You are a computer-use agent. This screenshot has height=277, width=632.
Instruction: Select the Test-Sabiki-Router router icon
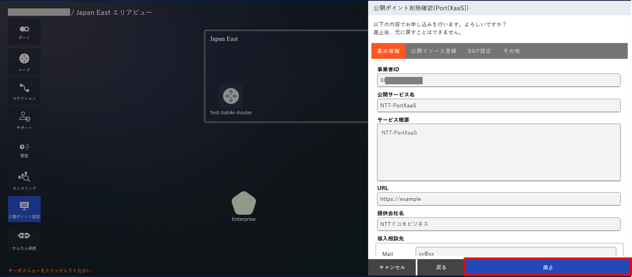point(231,96)
